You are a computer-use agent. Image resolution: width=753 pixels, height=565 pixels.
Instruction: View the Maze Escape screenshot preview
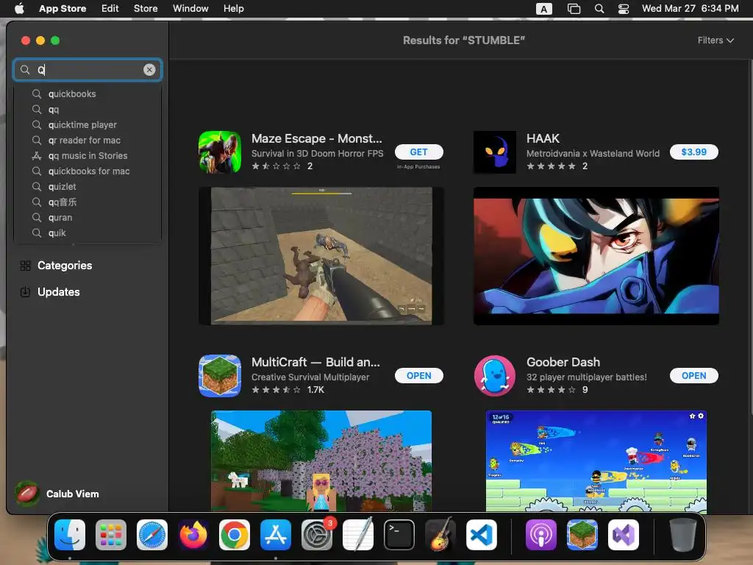321,255
